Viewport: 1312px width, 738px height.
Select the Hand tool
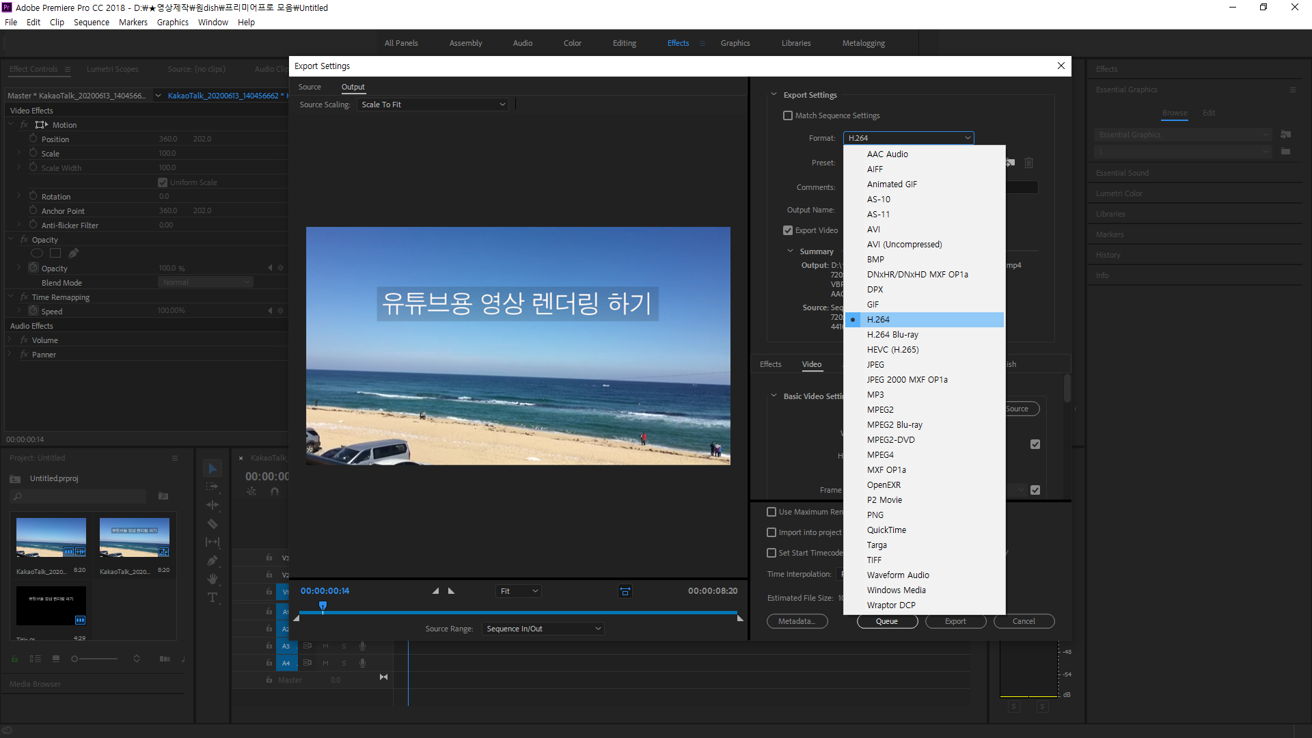[x=213, y=579]
